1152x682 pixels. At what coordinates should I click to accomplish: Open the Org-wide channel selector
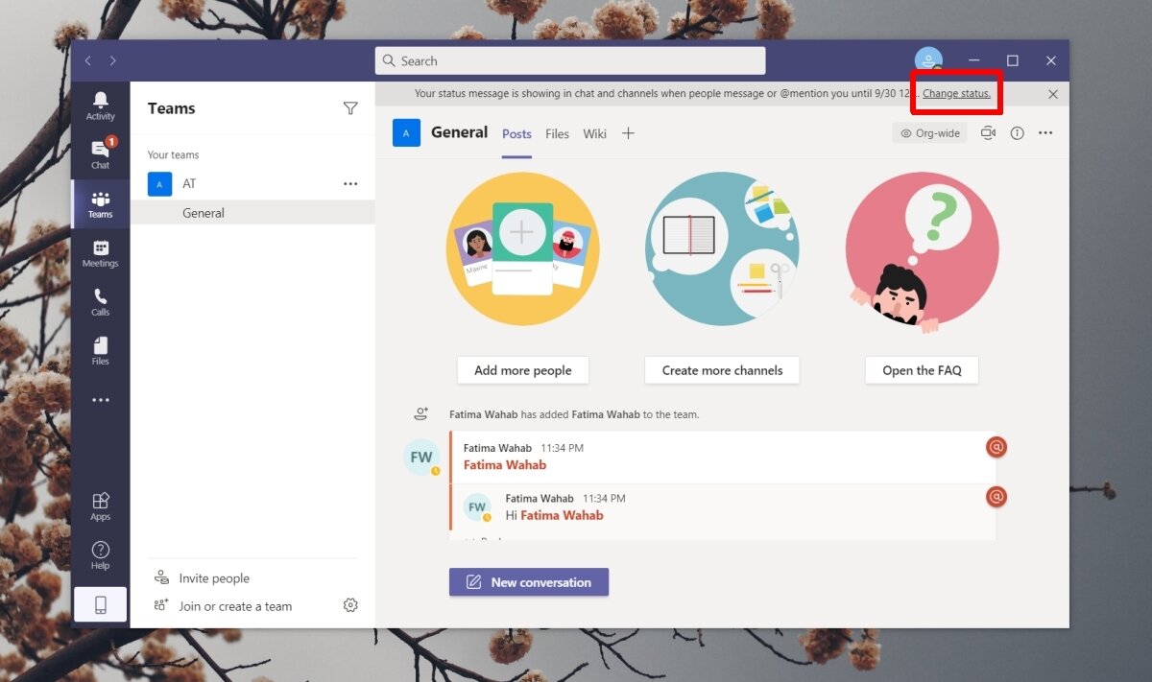click(928, 132)
